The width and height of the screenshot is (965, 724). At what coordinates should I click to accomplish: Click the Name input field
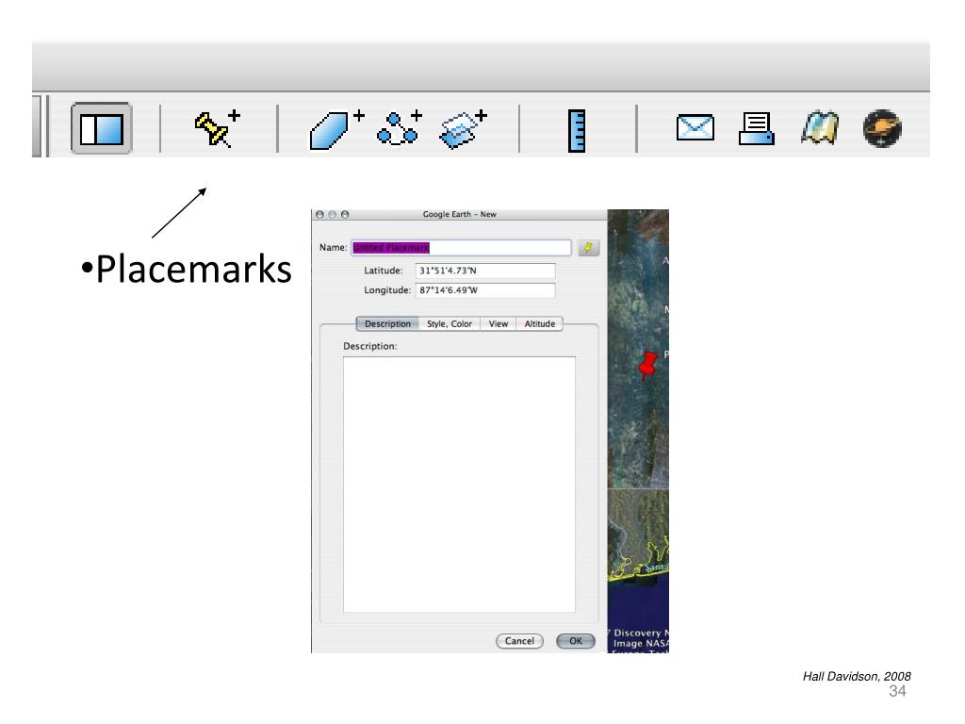click(x=461, y=248)
